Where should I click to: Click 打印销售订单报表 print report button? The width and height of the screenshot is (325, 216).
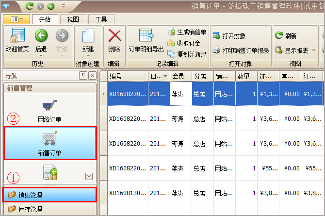coord(241,50)
